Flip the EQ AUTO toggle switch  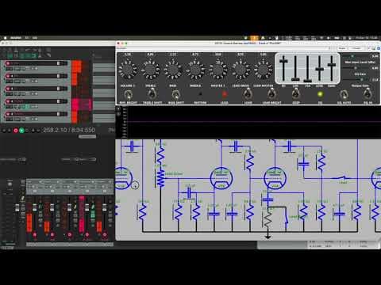(x=344, y=94)
